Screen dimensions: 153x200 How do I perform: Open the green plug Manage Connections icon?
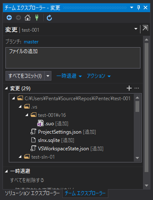coord(37,18)
